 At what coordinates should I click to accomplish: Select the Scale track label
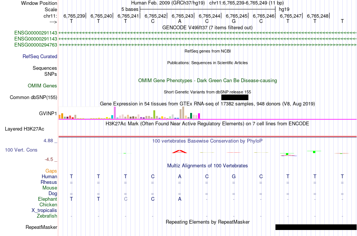click(x=51, y=9)
